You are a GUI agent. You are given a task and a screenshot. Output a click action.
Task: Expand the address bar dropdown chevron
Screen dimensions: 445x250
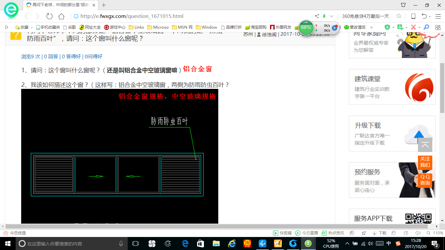[332, 16]
